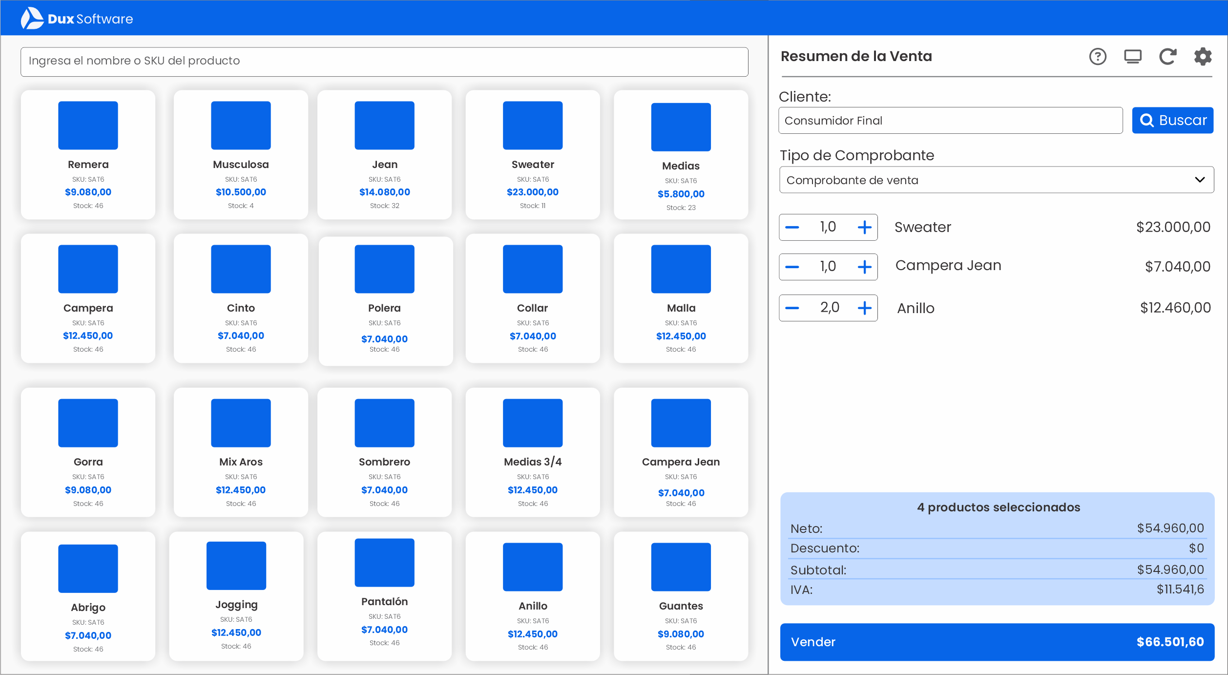Click the monitor display icon
The image size is (1228, 675).
1133,56
